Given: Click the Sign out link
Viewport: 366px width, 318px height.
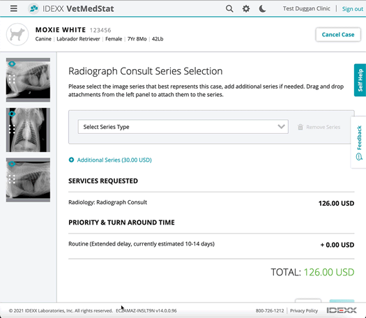Looking at the screenshot, I should 353,9.
